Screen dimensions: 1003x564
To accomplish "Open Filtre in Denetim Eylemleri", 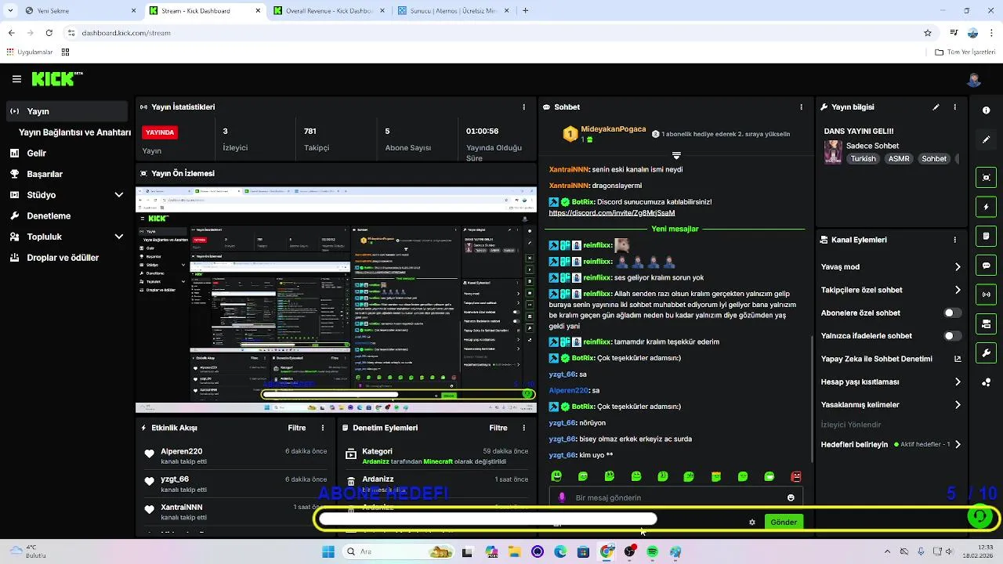I will coord(498,428).
